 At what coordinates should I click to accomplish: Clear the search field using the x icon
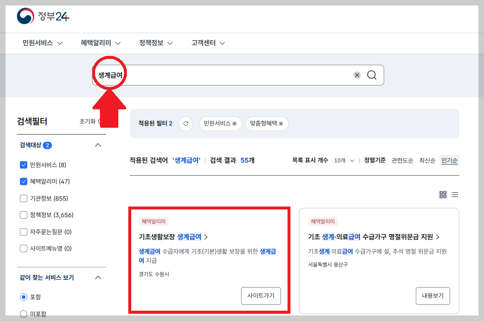356,75
